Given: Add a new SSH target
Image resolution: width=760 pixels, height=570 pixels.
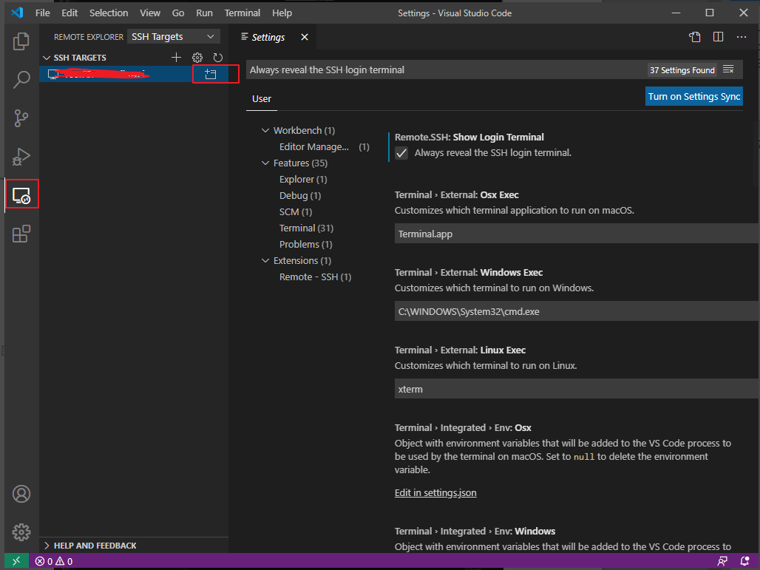Looking at the screenshot, I should point(177,58).
